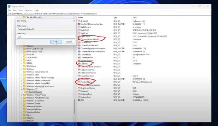Open the Favorites menu
Screen dimensions: 218x126
[29, 10]
